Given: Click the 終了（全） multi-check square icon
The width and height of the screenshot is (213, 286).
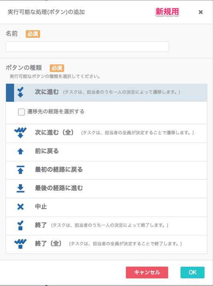Looking at the screenshot, I should coord(20,244).
